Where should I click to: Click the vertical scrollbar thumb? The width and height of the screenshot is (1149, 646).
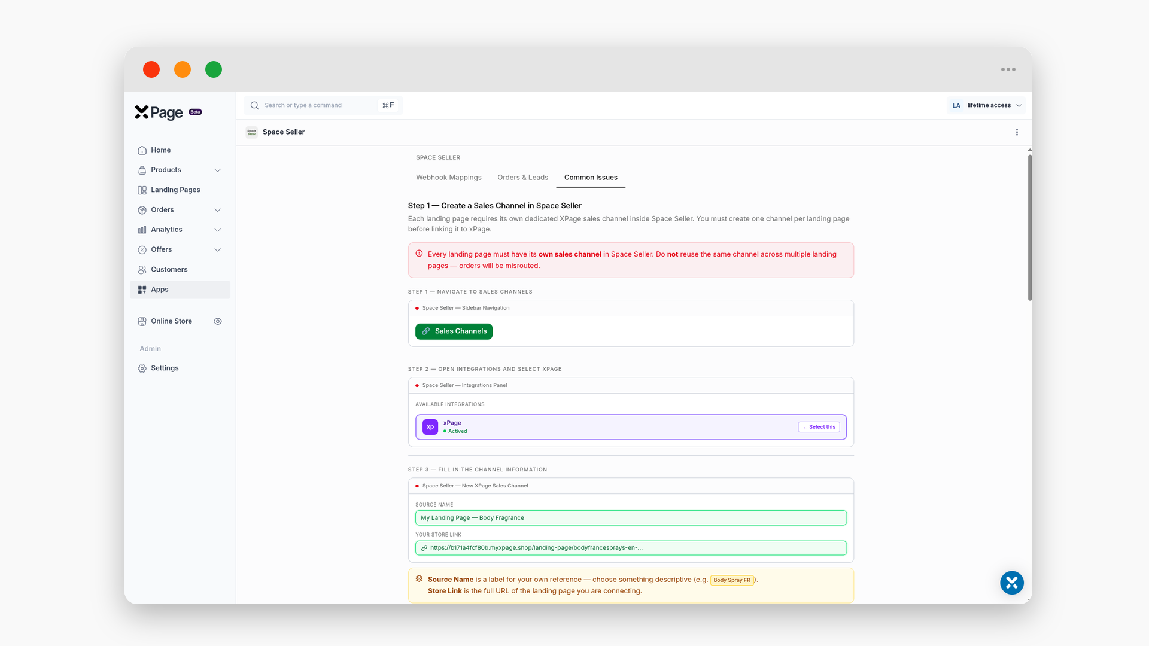[1030, 228]
